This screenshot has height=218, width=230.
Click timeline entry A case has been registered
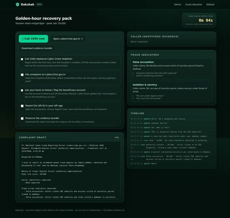coord(172,136)
